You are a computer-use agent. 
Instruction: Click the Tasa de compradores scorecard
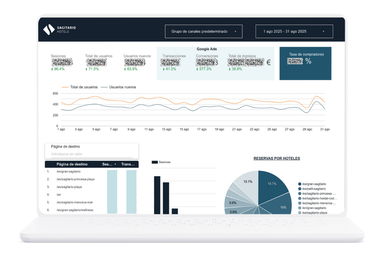coord(305,63)
